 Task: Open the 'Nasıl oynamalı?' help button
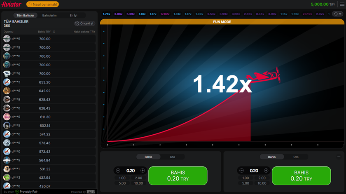42,5
